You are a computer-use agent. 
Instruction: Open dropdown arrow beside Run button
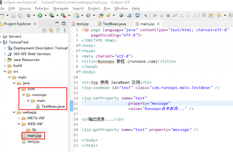(x=46, y=15)
